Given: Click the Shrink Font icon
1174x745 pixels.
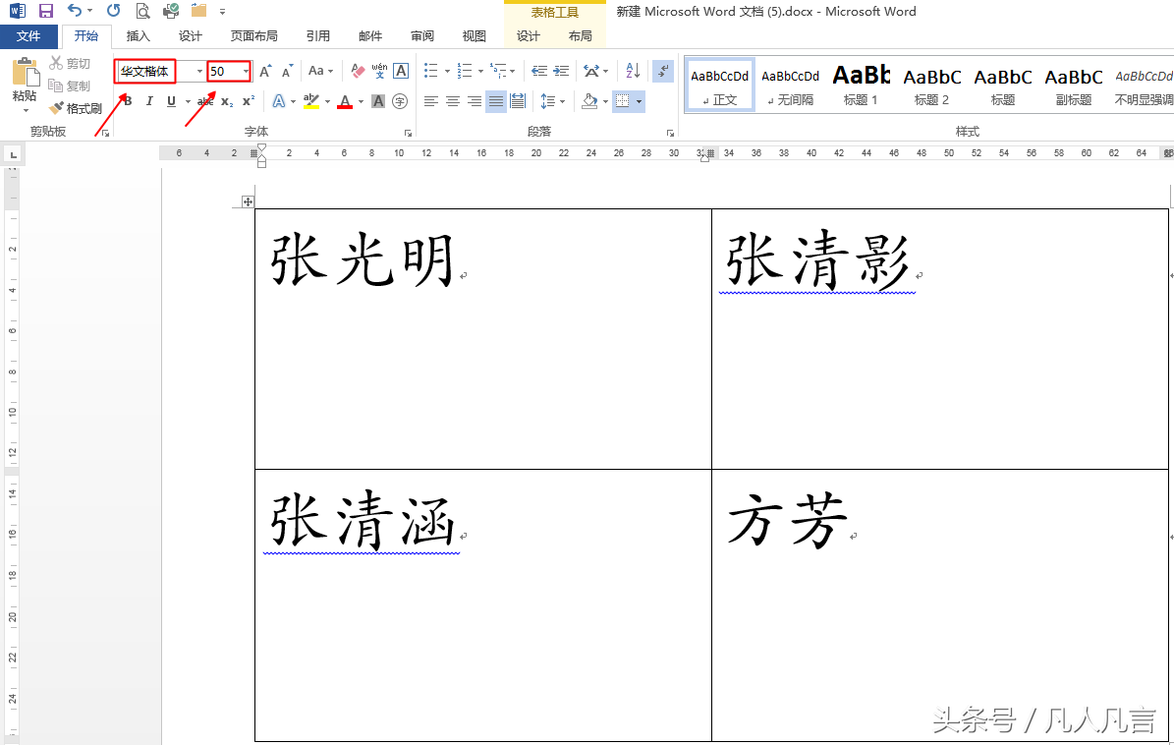Looking at the screenshot, I should pyautogui.click(x=287, y=71).
